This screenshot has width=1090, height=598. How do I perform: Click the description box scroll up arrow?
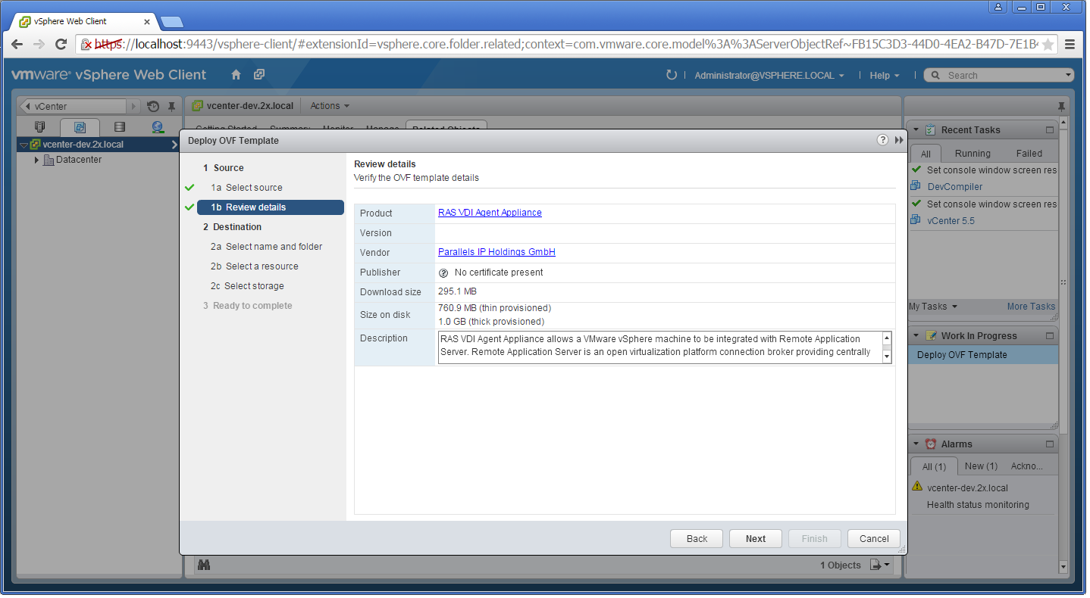click(x=887, y=337)
